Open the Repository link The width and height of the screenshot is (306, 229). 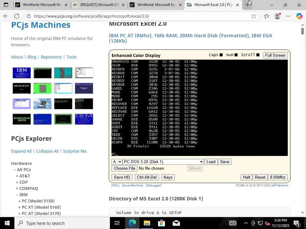click(51, 57)
